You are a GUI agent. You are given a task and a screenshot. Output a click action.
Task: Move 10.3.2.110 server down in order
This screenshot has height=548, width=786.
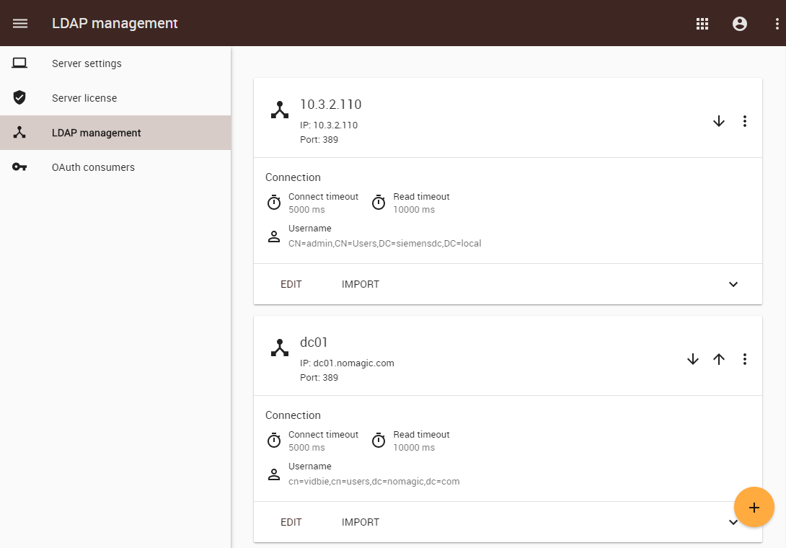719,121
